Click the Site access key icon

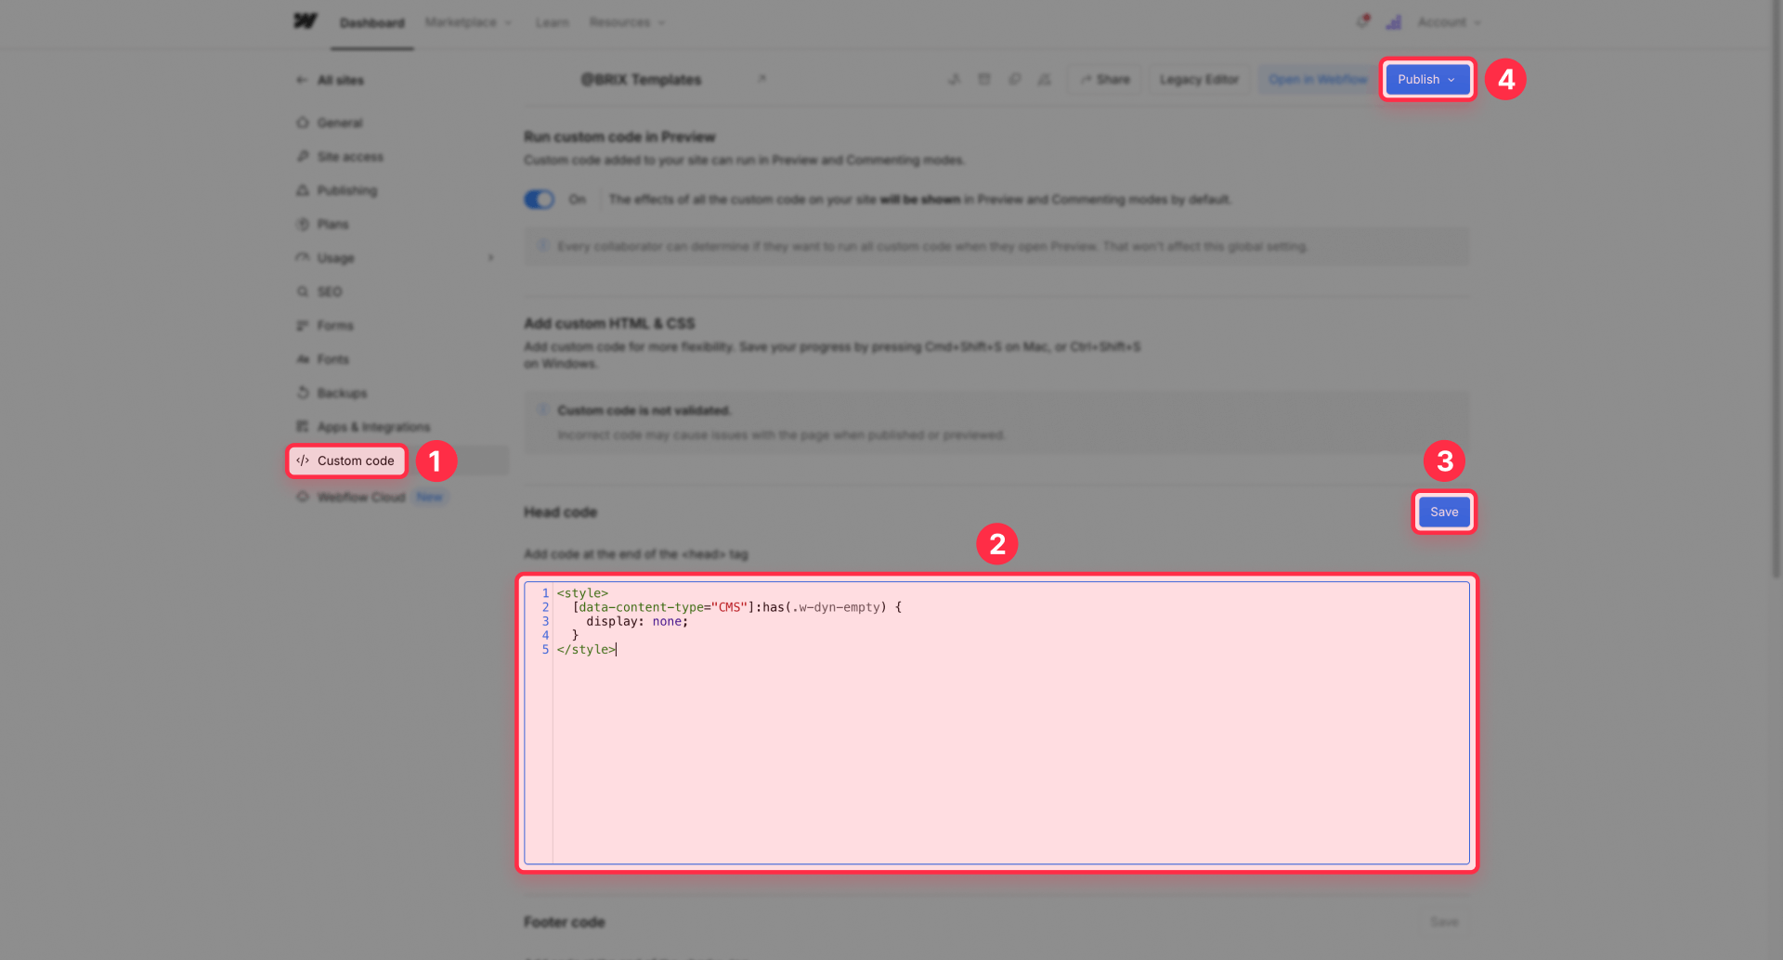coord(303,156)
